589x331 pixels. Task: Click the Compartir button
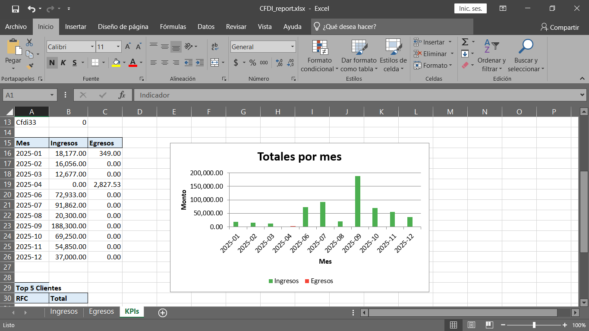point(560,26)
